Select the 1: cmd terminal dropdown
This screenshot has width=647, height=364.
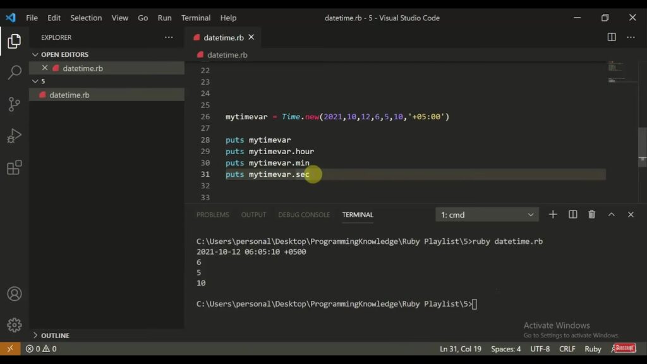[x=487, y=215]
